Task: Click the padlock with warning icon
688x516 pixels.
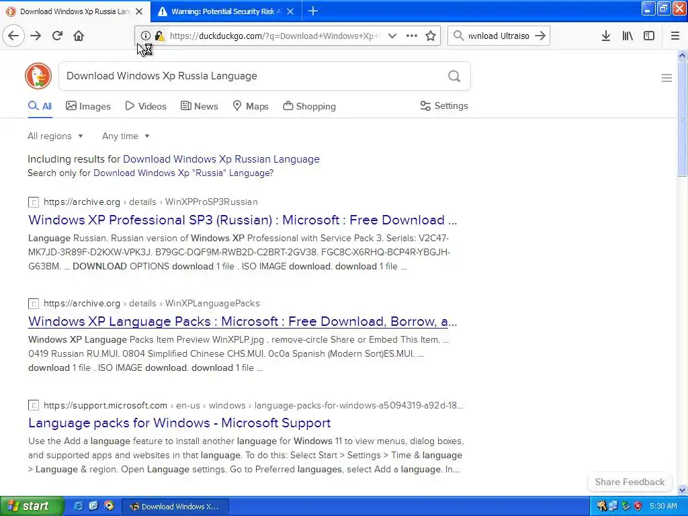Action: point(159,36)
